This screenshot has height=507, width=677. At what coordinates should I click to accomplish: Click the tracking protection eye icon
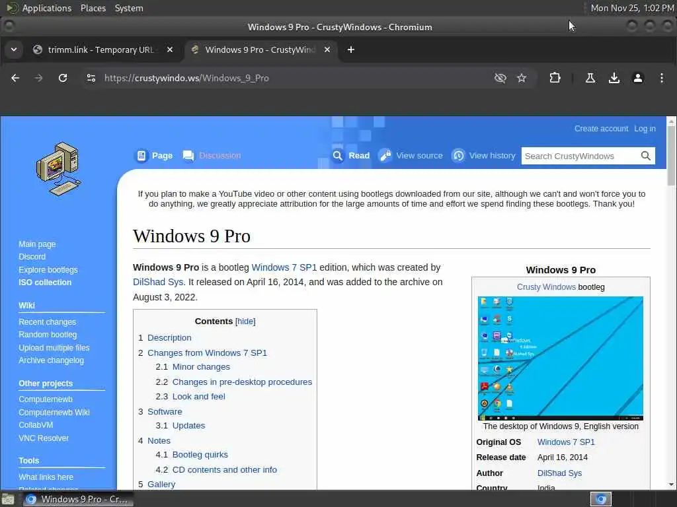click(500, 78)
